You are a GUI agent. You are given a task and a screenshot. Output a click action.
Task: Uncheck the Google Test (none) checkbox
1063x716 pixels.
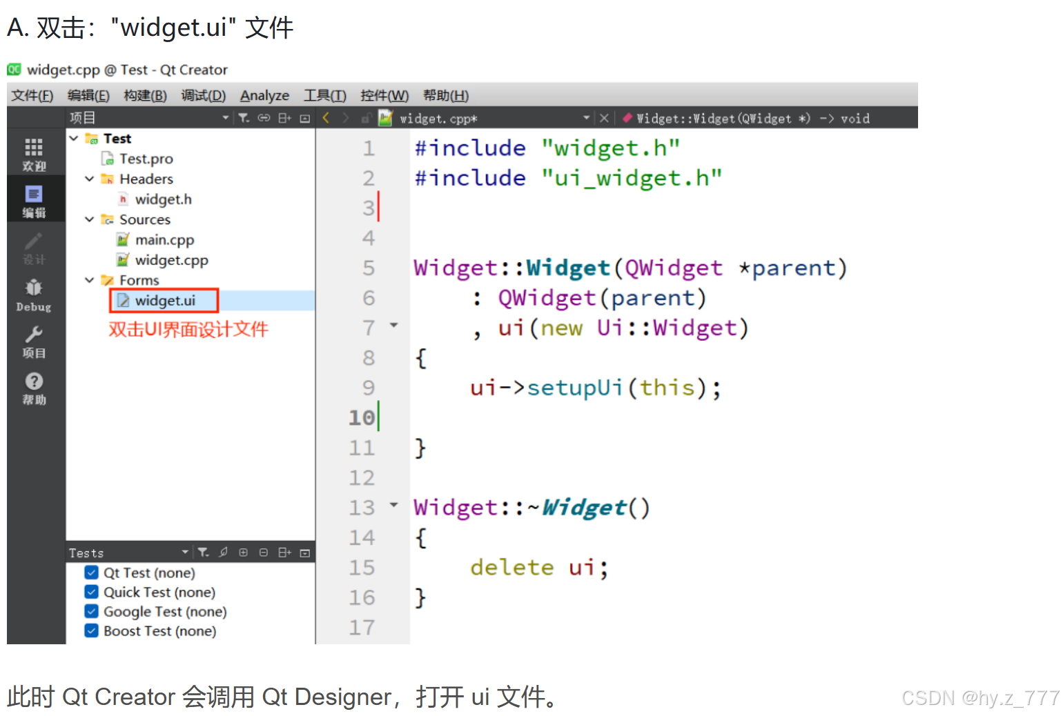point(91,611)
